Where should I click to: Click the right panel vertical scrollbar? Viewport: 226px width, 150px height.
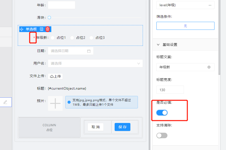click(219, 37)
